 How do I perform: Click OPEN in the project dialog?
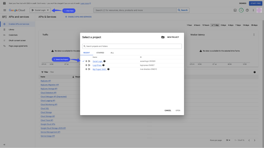pyautogui.click(x=178, y=110)
